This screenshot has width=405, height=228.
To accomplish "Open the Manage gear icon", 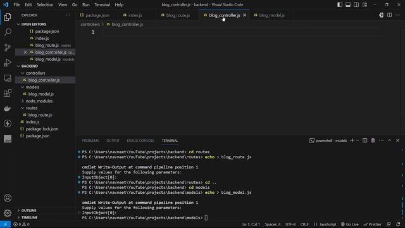I will point(8,213).
